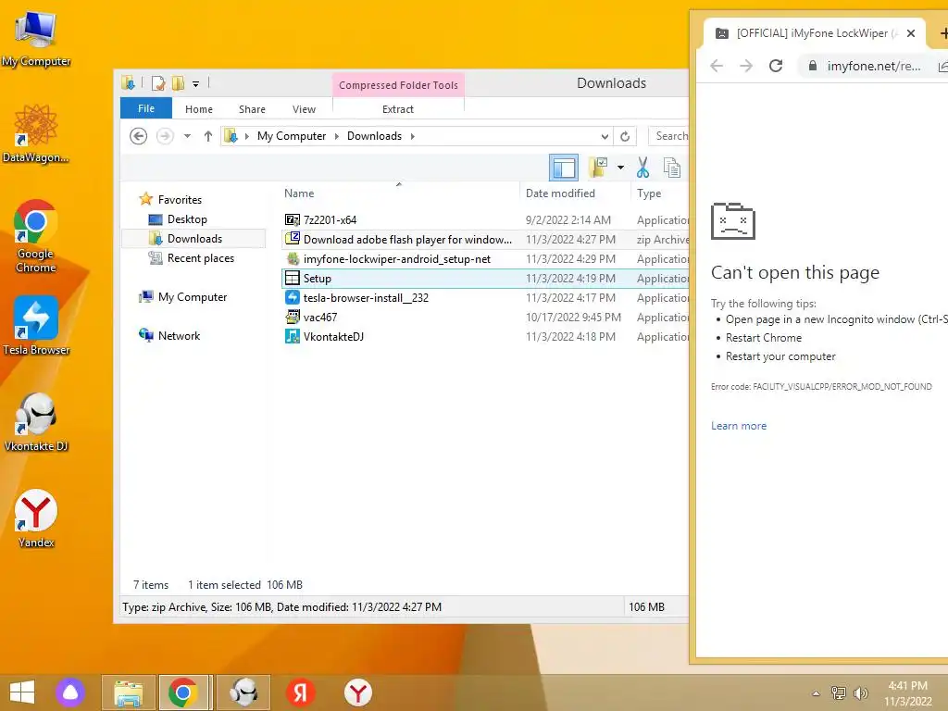
Task: Select Compressed Folder Tools contextual tab
Action: [398, 85]
